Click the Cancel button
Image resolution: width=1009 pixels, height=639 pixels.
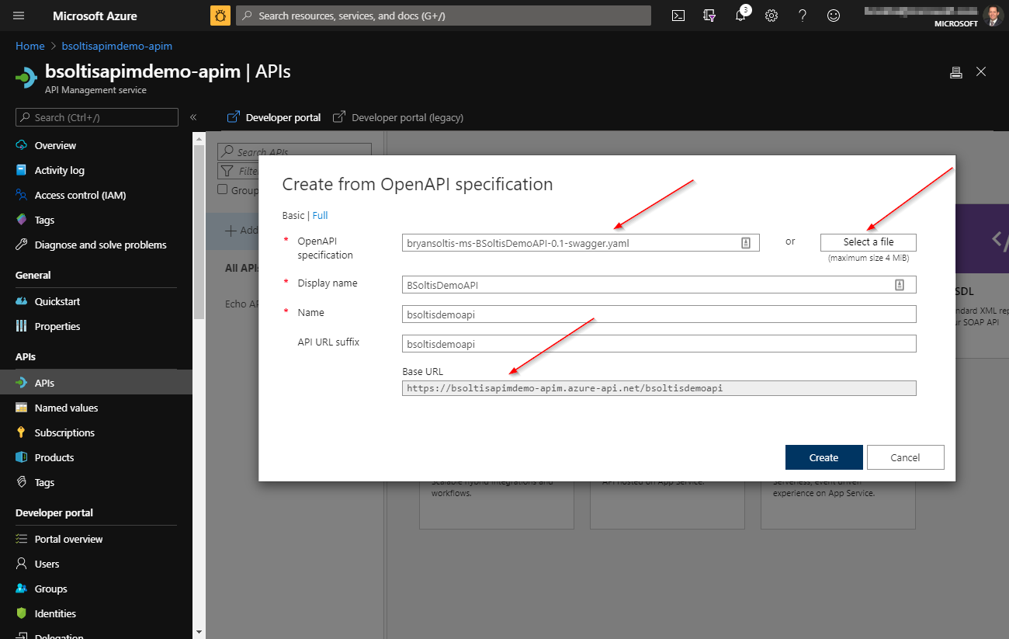coord(905,457)
